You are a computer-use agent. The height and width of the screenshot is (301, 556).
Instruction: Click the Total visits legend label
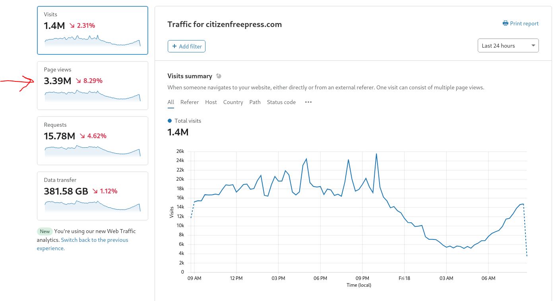pyautogui.click(x=188, y=121)
